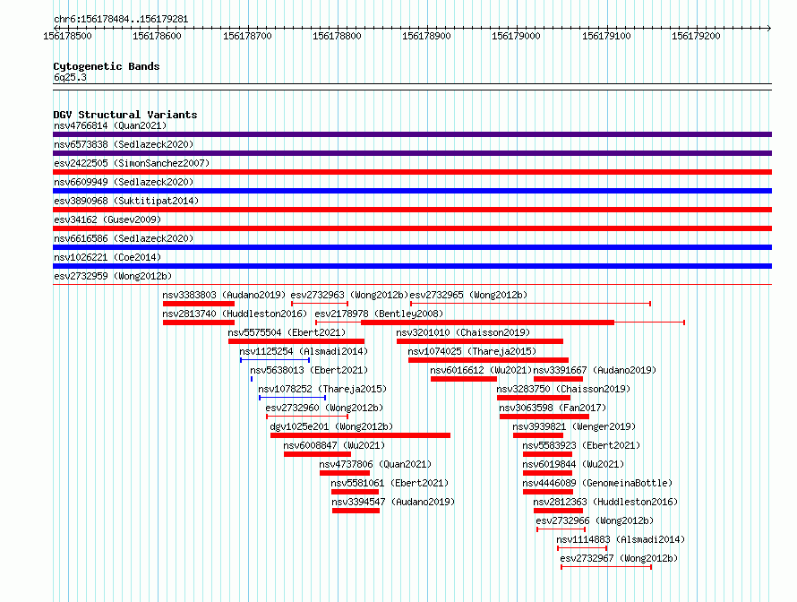The image size is (797, 602).
Task: Click the blue bar under nsv6609949
Action: coord(412,191)
